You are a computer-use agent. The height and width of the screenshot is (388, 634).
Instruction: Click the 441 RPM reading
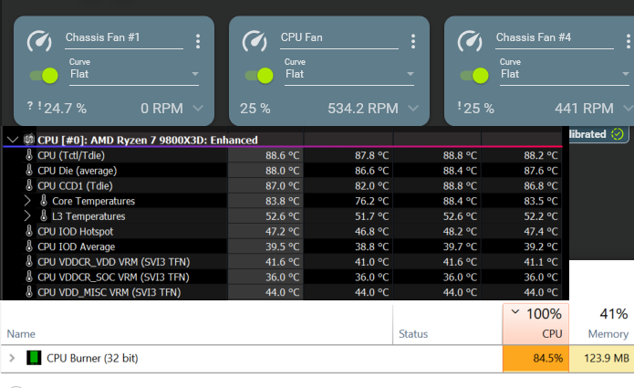[584, 109]
